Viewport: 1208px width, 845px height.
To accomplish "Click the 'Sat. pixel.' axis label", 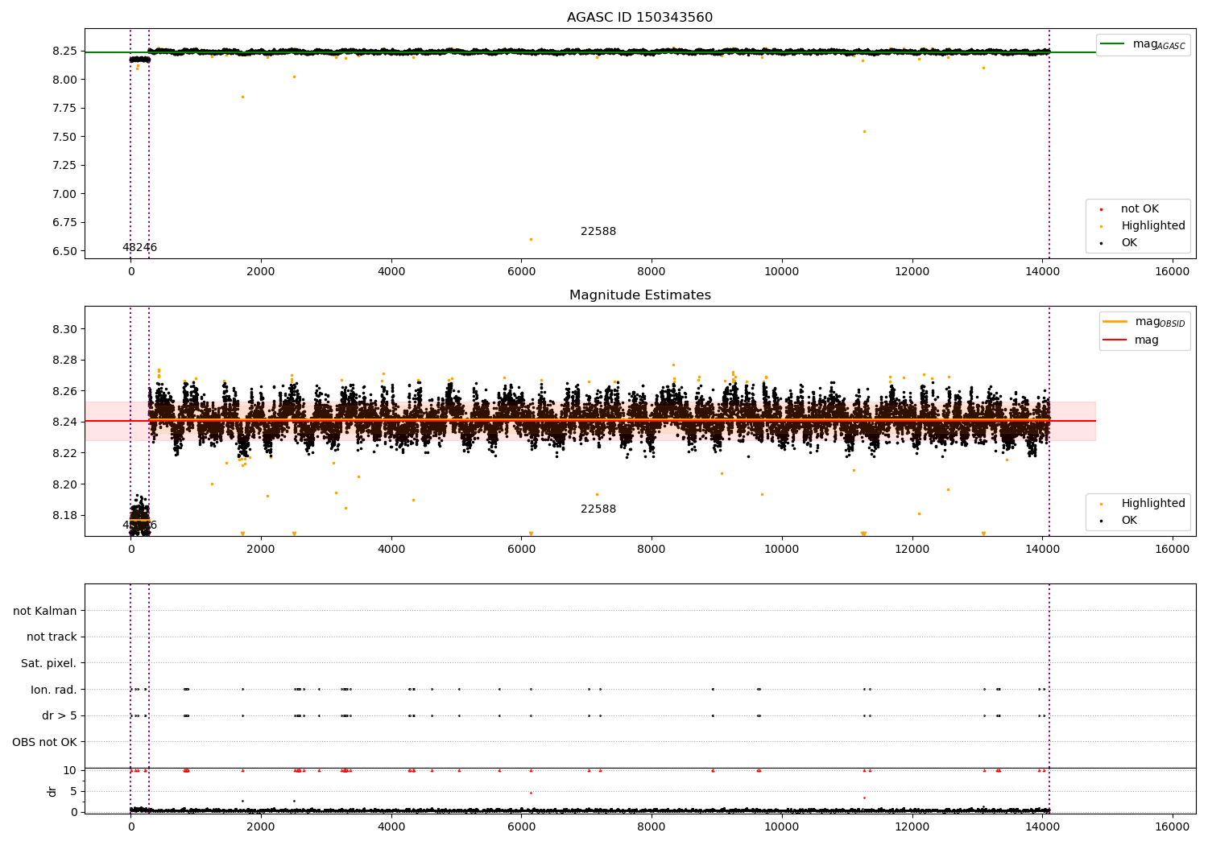I will (x=49, y=664).
